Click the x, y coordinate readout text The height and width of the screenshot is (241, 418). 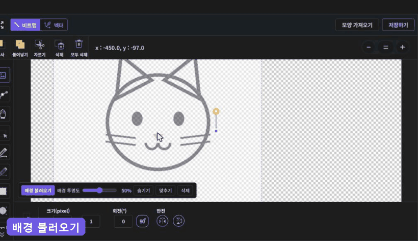[x=120, y=48]
